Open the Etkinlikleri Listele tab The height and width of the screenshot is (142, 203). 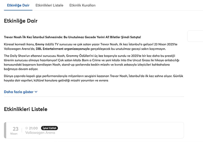click(x=49, y=5)
